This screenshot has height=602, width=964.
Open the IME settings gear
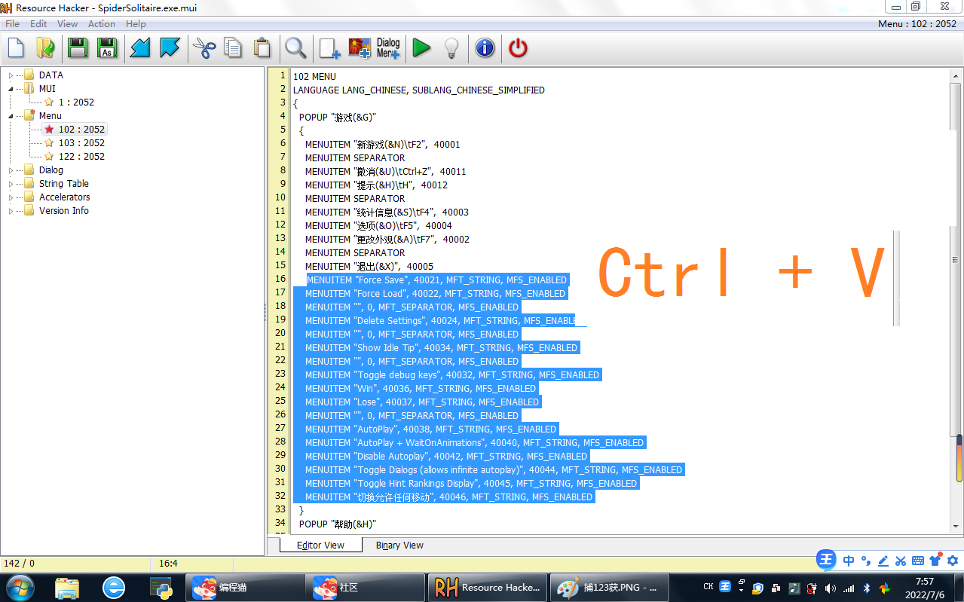point(953,561)
